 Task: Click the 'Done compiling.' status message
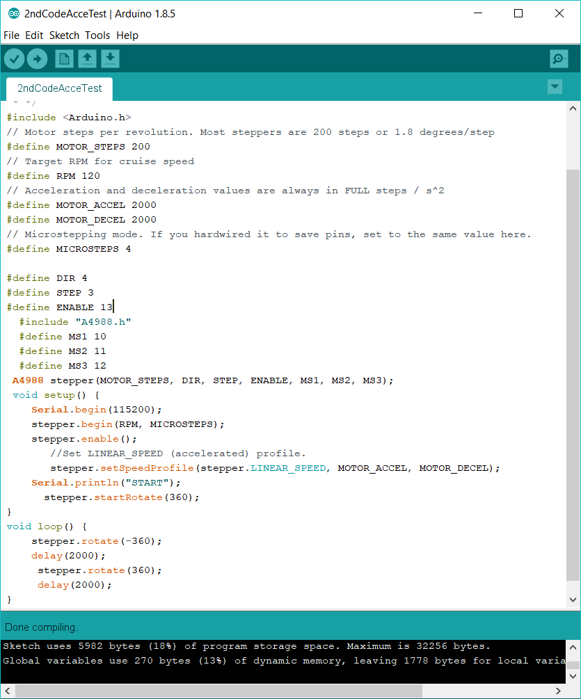click(42, 627)
